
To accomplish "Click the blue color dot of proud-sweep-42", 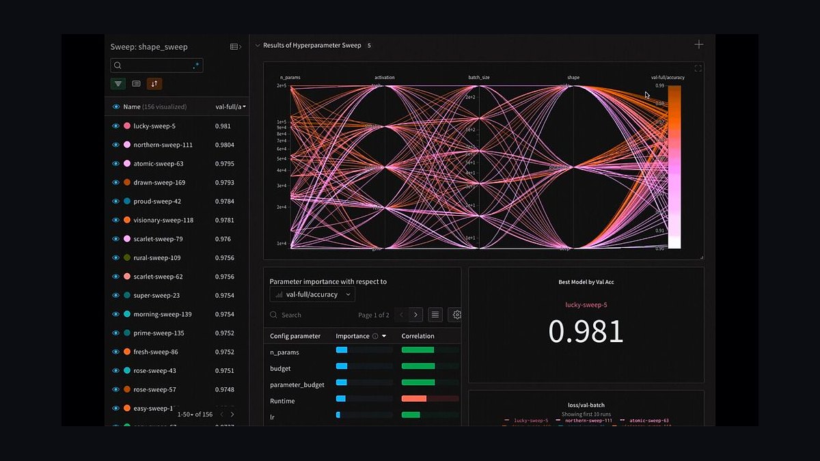I will tap(127, 201).
